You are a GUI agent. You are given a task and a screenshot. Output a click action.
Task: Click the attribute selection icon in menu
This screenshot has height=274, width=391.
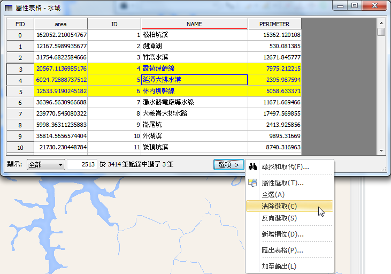(252, 182)
